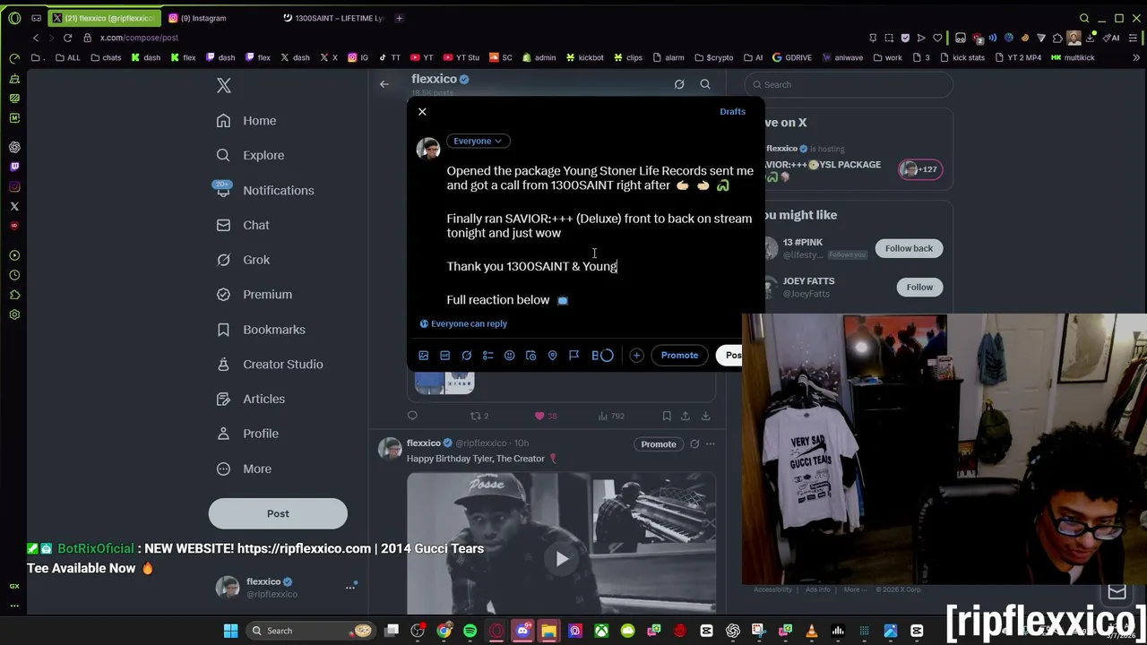Open Creator Studio in the X sidebar

pyautogui.click(x=270, y=365)
